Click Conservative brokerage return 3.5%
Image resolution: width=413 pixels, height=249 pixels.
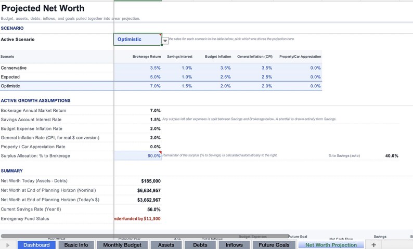[155, 68]
